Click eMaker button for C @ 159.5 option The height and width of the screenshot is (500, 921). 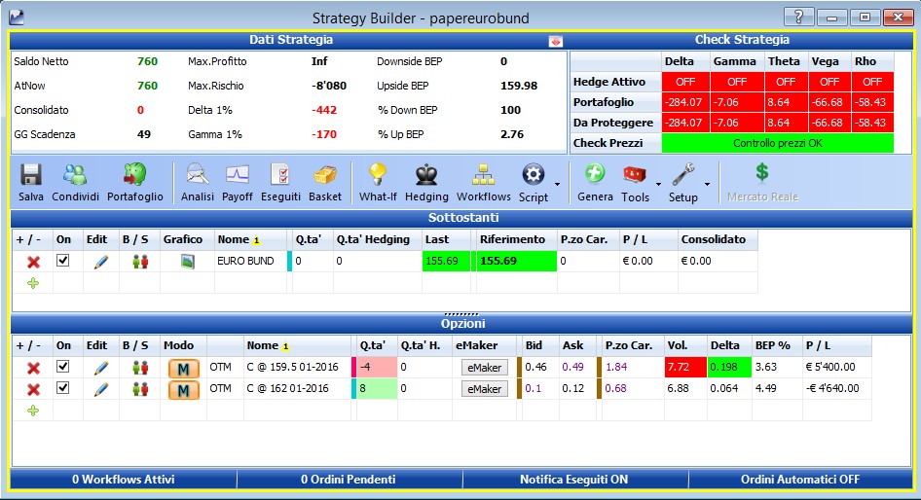(484, 368)
